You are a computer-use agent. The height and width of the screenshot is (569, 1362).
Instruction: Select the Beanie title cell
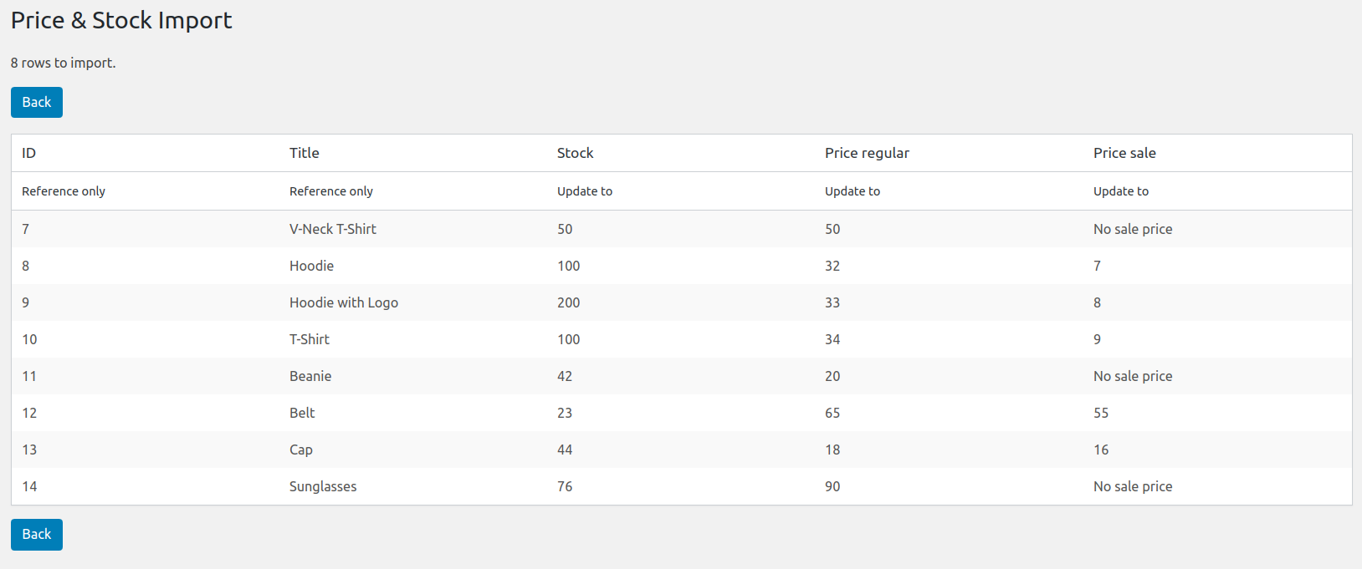[310, 376]
